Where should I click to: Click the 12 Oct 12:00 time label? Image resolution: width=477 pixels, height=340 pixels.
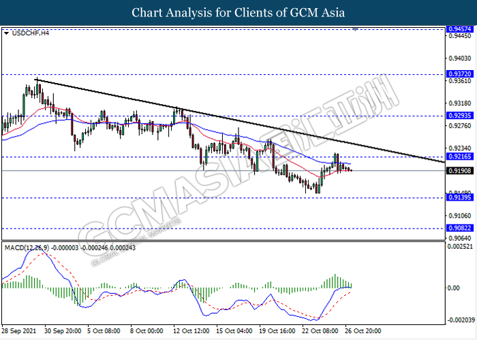tap(191, 331)
